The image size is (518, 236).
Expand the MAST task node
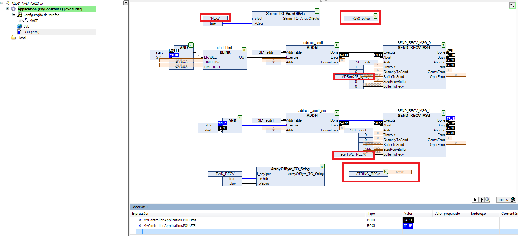[x=20, y=20]
